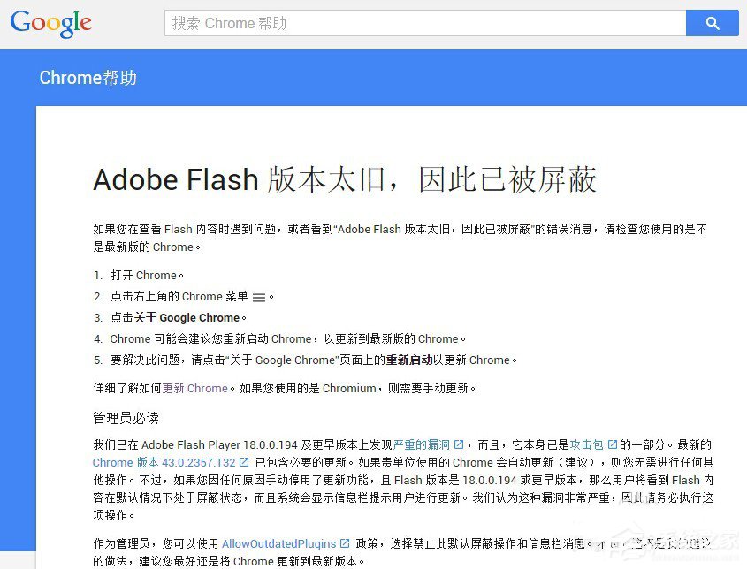747x569 pixels.
Task: Click the Google logo
Action: 50,24
